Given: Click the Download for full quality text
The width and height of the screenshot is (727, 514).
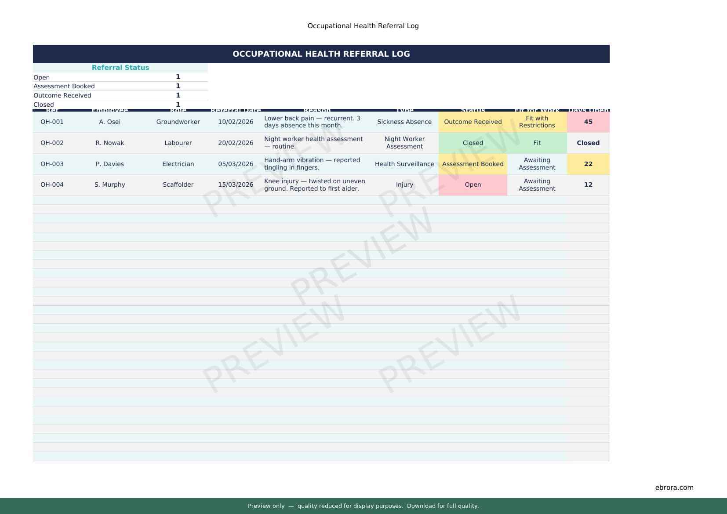Looking at the screenshot, I should (443, 506).
